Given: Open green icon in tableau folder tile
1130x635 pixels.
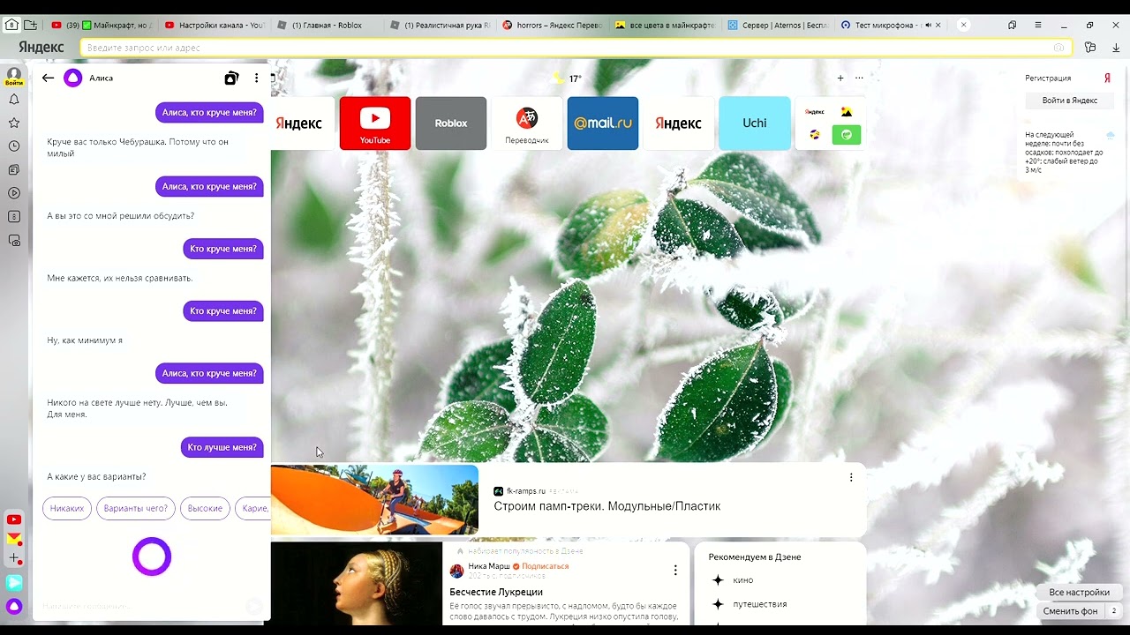Looking at the screenshot, I should click(x=846, y=135).
